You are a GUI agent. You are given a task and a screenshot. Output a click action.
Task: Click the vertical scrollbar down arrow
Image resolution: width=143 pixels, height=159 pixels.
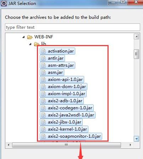(137, 139)
